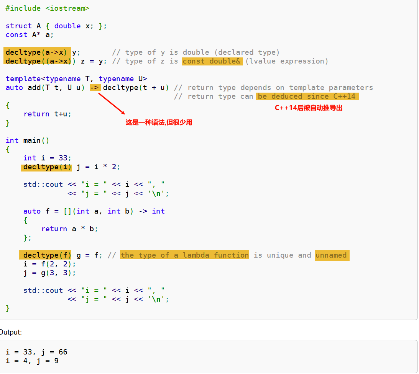Screen dimensions: 419x374
Task: Click the '#include <iostream>' line
Action: pyautogui.click(x=47, y=8)
